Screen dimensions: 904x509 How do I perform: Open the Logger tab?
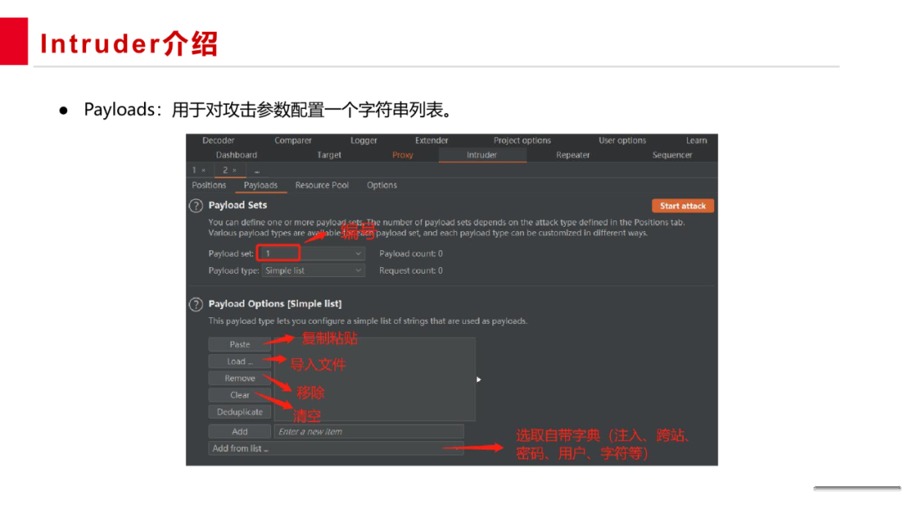[x=364, y=140]
